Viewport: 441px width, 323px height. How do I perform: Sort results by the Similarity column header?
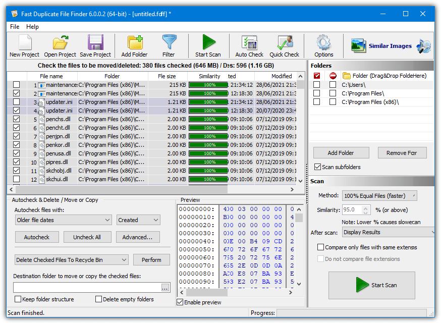click(x=209, y=76)
